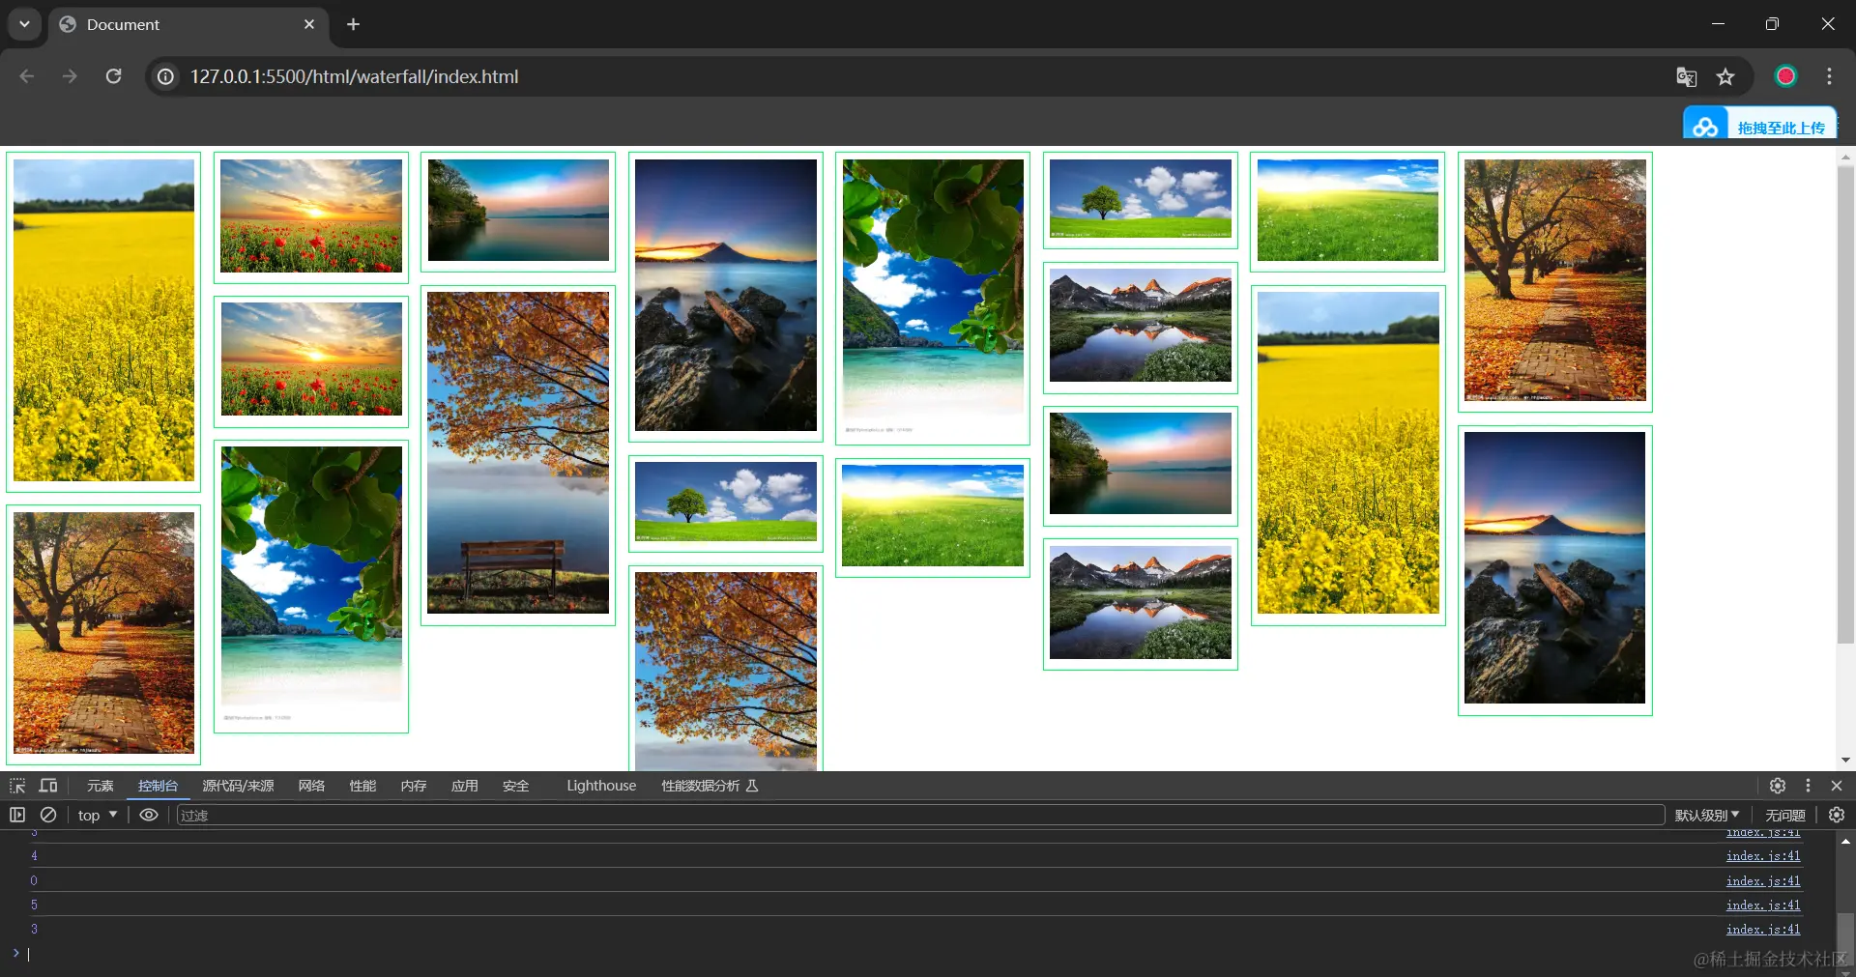Image resolution: width=1856 pixels, height=977 pixels.
Task: Open the 性能 panel
Action: 362,786
